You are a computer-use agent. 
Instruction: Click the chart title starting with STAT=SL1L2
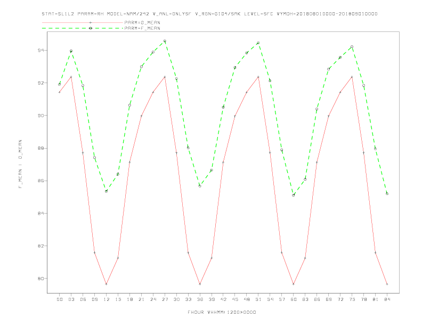[209, 14]
